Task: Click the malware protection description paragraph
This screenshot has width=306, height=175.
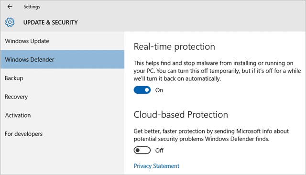Action: (217, 71)
